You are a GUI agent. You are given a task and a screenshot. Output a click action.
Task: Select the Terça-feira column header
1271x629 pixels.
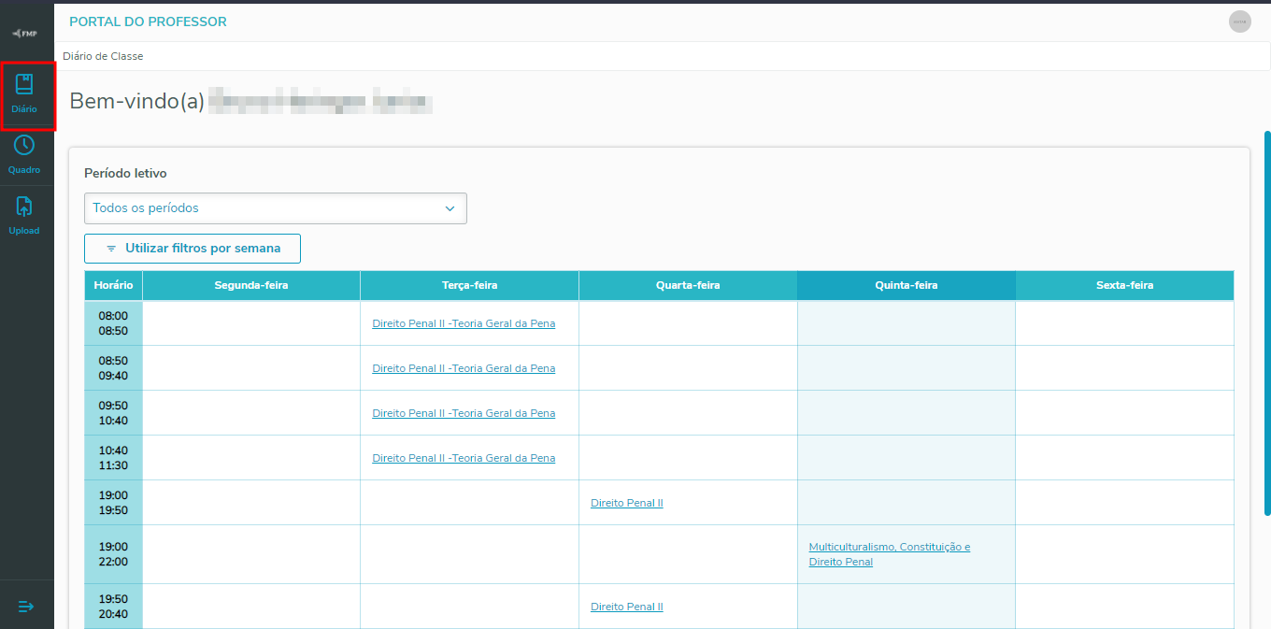470,285
